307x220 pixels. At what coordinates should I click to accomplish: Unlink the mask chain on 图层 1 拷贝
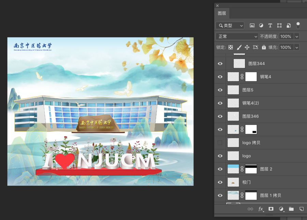click(x=242, y=196)
